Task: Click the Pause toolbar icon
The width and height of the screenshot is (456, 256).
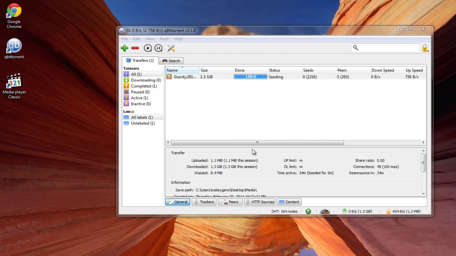Action: [159, 48]
